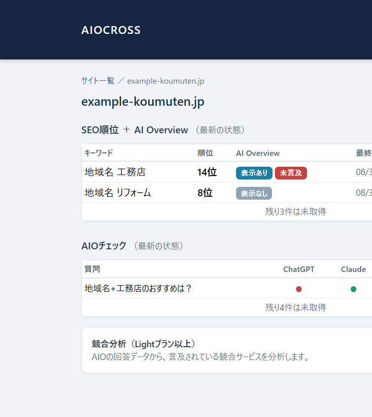This screenshot has width=372, height=417.
Task: Click the 残り3件は未取得 notice
Action: point(296,211)
